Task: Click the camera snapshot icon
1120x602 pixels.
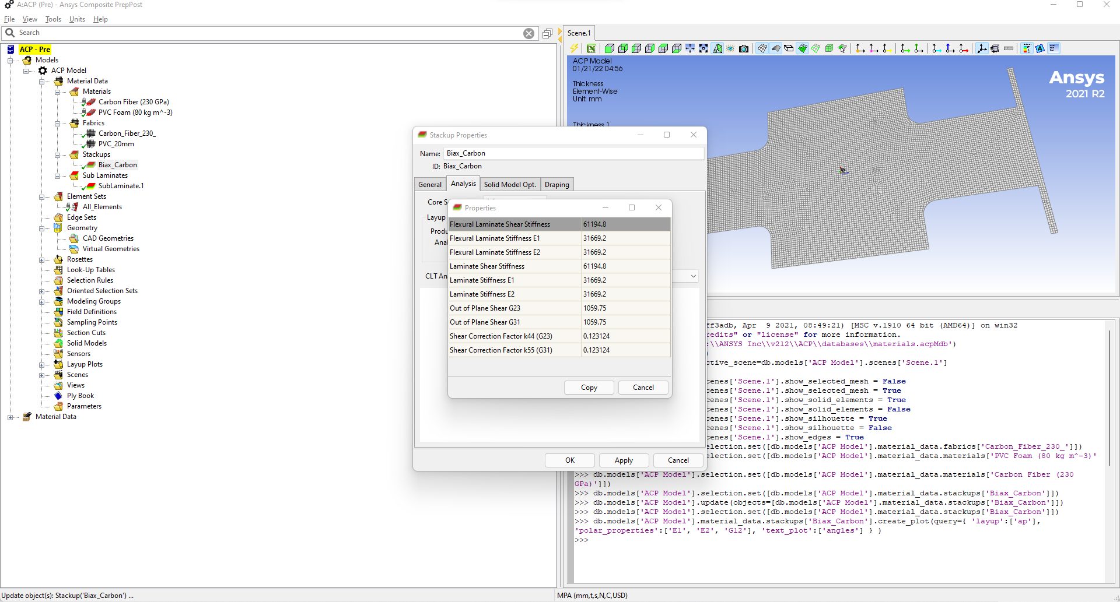Action: pos(744,48)
